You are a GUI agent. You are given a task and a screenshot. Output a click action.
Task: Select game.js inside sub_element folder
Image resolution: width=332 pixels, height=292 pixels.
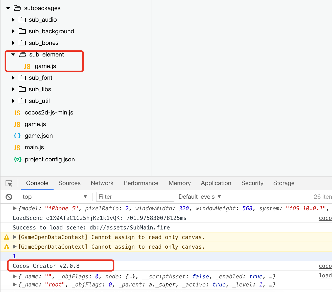tap(45, 66)
